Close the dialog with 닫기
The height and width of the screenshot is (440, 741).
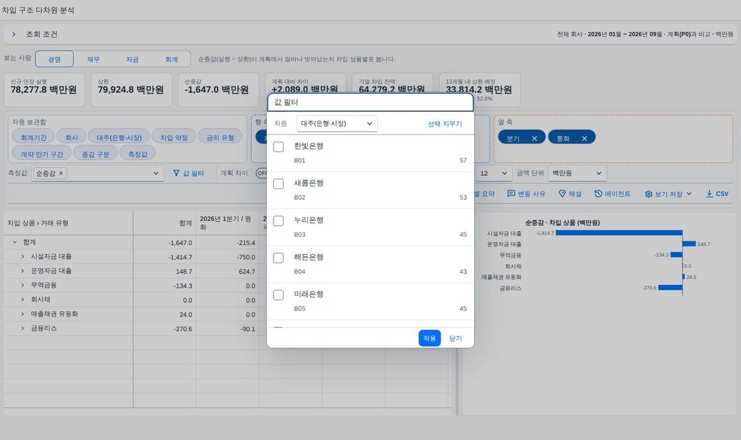[x=455, y=338]
